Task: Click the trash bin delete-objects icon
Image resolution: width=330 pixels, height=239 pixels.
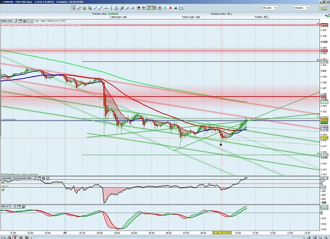Action: click(144, 8)
